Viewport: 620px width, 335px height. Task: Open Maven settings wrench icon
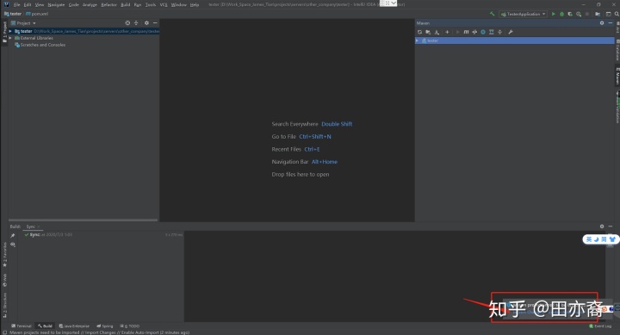511,32
